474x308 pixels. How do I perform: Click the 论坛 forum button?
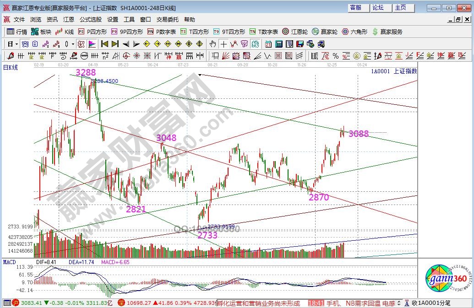(378, 8)
